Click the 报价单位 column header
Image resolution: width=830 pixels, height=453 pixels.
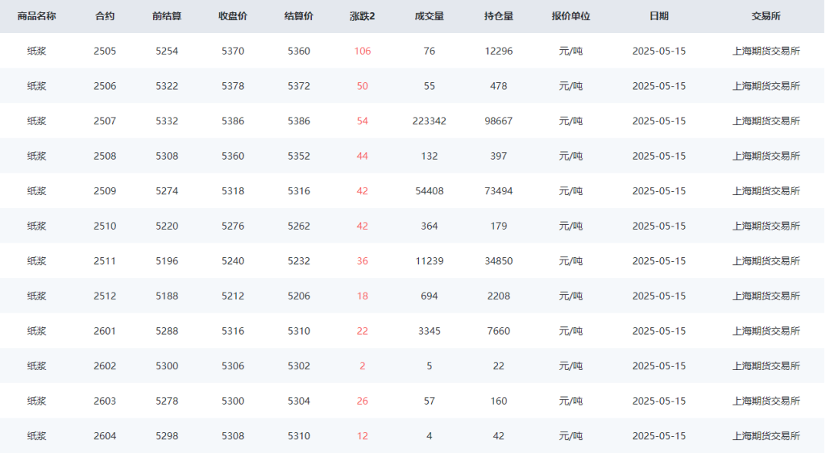coord(570,16)
